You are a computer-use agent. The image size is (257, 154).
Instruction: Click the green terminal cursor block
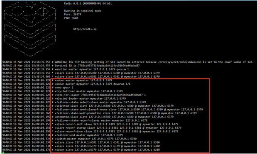[3, 153]
